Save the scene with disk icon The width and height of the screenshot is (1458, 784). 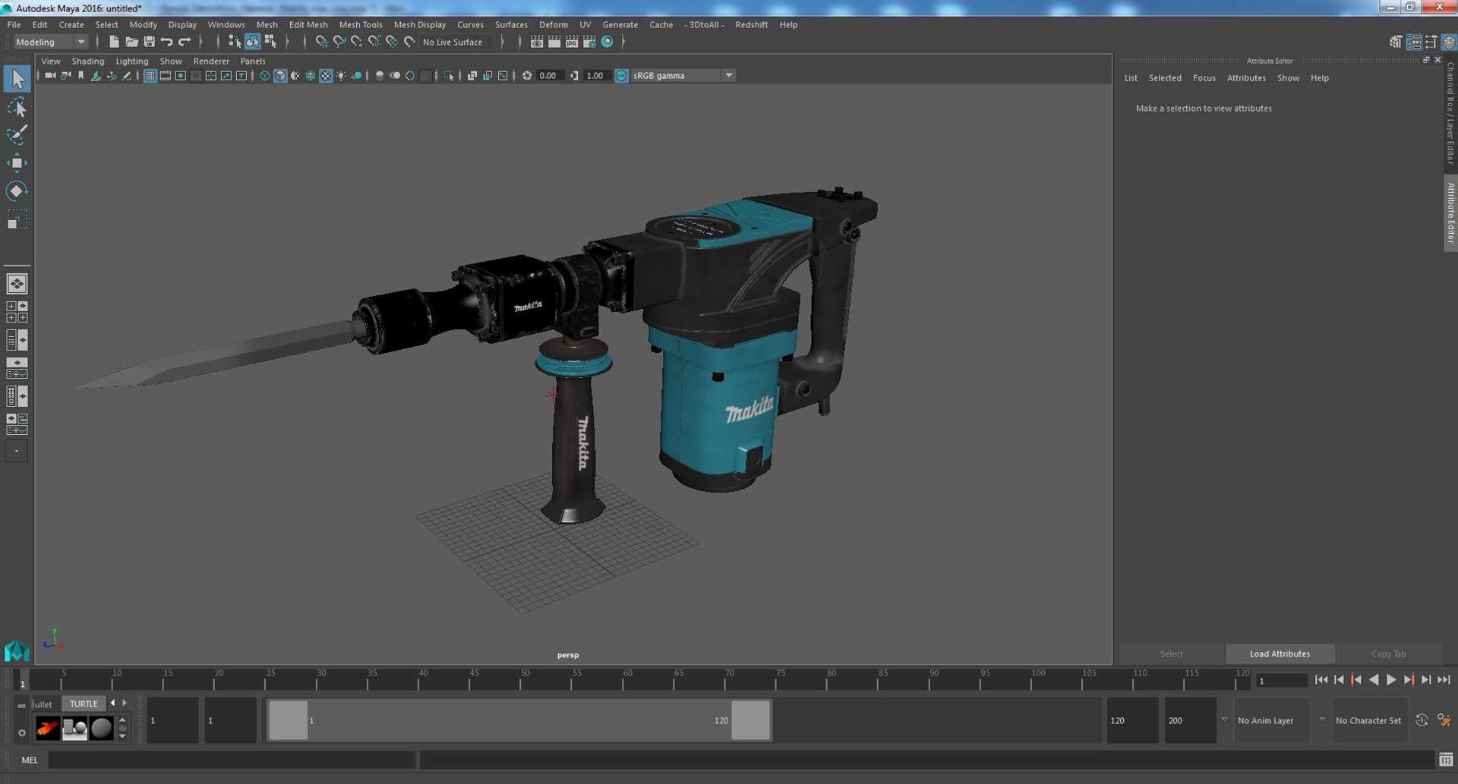pos(149,42)
